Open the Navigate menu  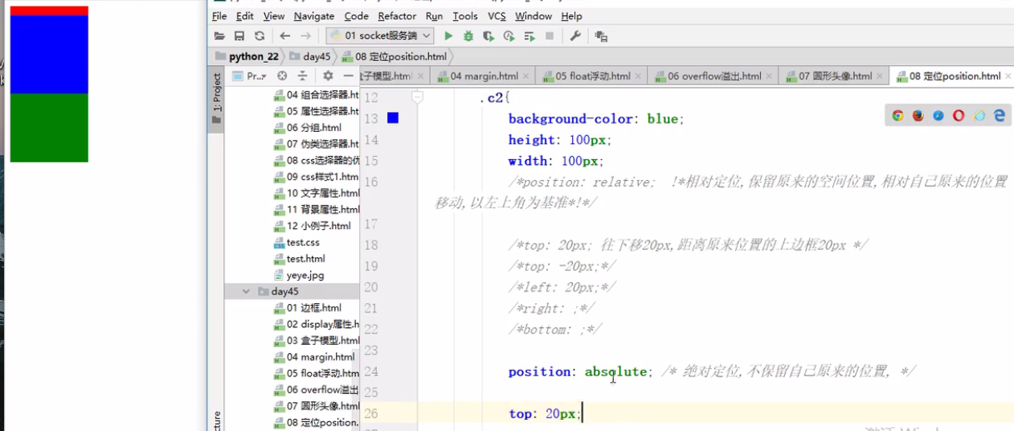(x=314, y=16)
